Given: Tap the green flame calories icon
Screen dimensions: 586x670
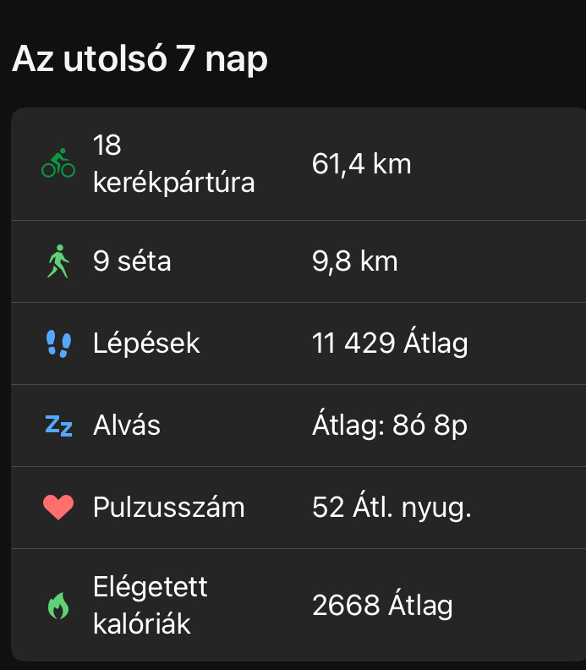Looking at the screenshot, I should pos(58,606).
